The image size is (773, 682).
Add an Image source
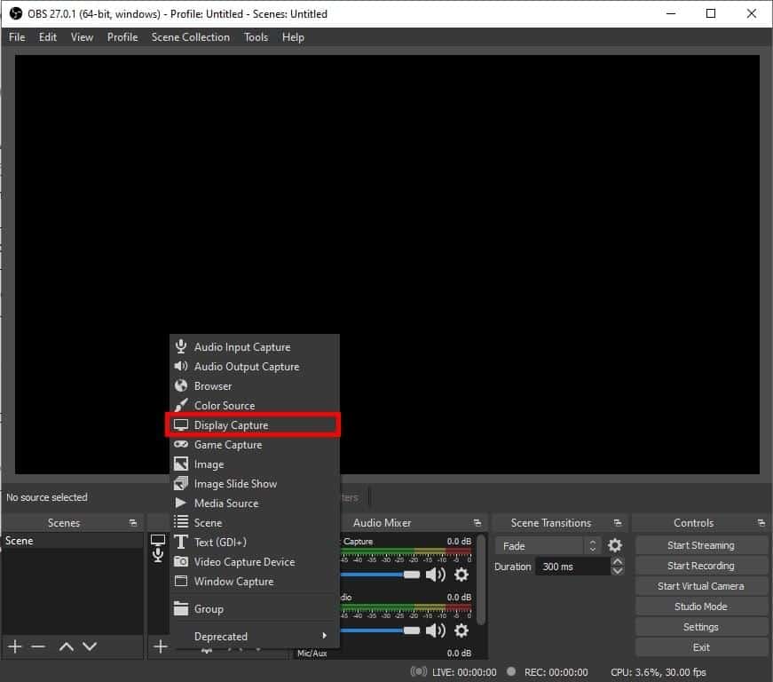255,464
